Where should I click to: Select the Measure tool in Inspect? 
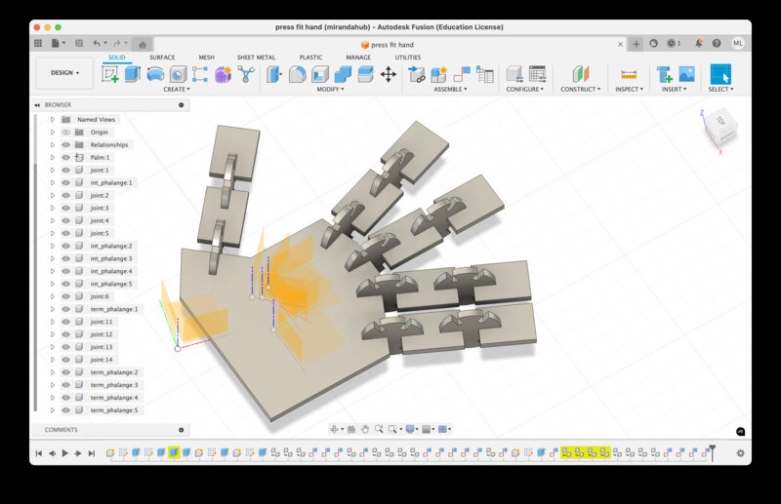[x=628, y=74]
